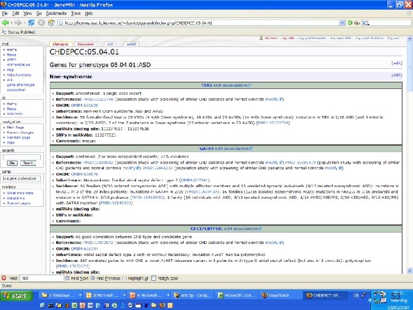Click the green Go button
413x310 pixels.
pos(354,23)
